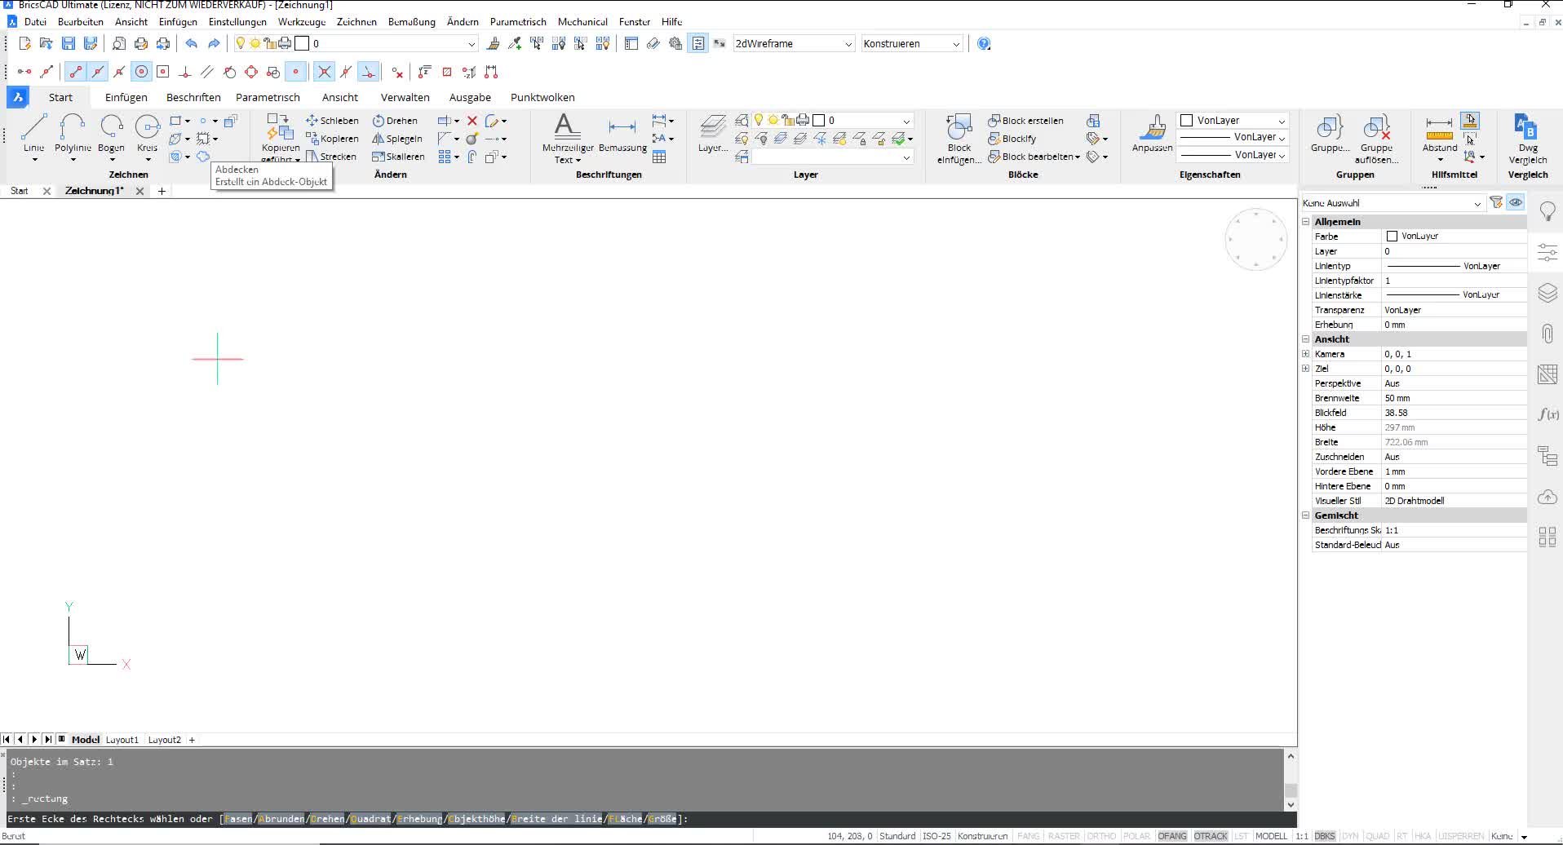The height and width of the screenshot is (845, 1563).
Task: Click the Spiegeln mirror tool
Action: point(397,139)
